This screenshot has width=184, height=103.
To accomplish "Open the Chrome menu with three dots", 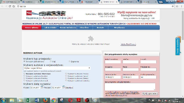I will [182, 6].
